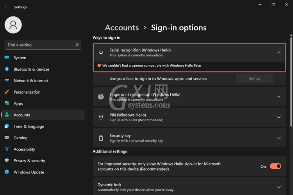Open System settings category

click(43, 58)
